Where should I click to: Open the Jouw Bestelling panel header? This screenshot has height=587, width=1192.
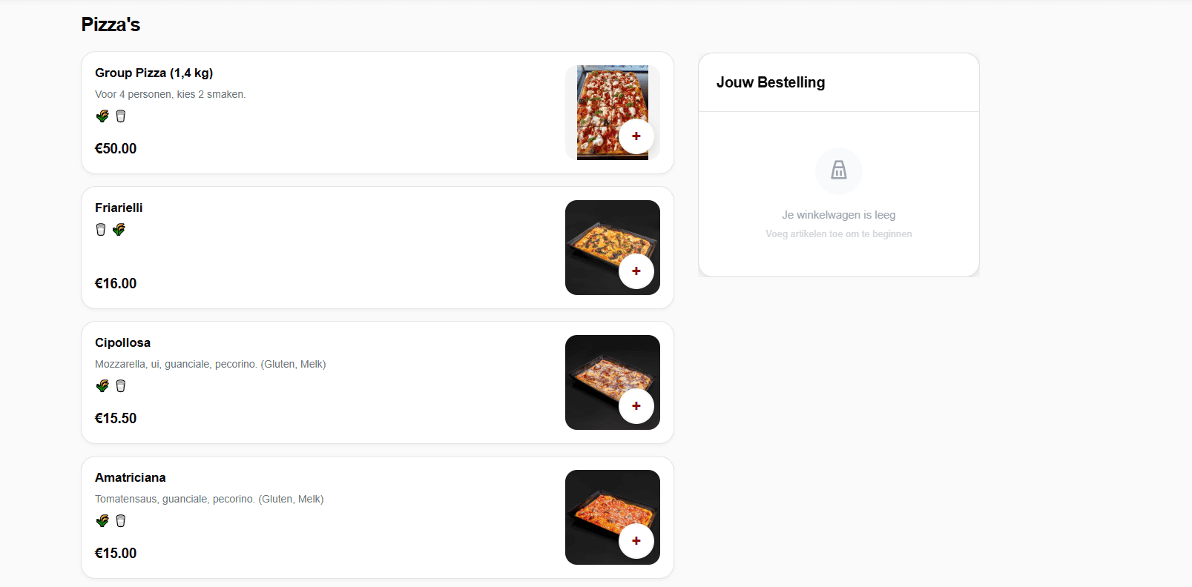pyautogui.click(x=770, y=82)
